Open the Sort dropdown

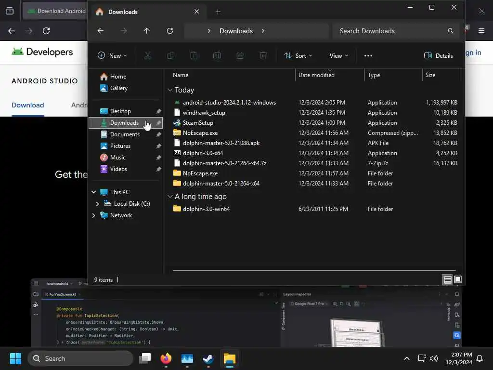pyautogui.click(x=298, y=56)
